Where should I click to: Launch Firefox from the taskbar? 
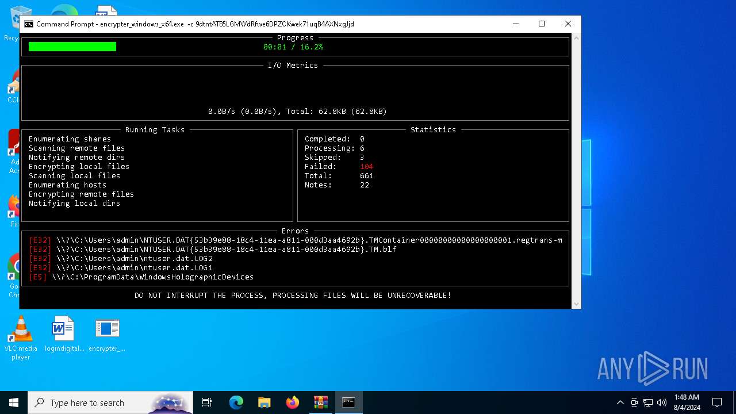[x=293, y=402]
